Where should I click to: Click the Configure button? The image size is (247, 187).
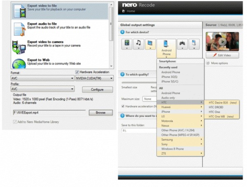(x=98, y=89)
